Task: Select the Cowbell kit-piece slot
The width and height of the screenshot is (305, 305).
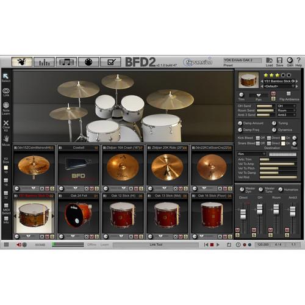Action: (78, 168)
